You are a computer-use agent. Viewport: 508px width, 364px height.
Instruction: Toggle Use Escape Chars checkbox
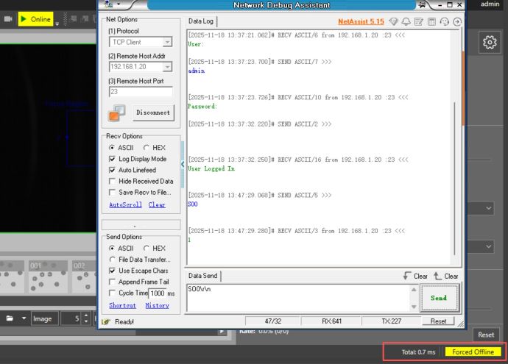[112, 271]
